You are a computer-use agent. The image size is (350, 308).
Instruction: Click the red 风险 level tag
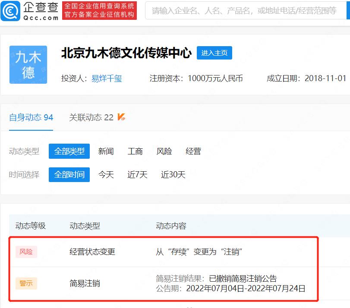(26, 252)
